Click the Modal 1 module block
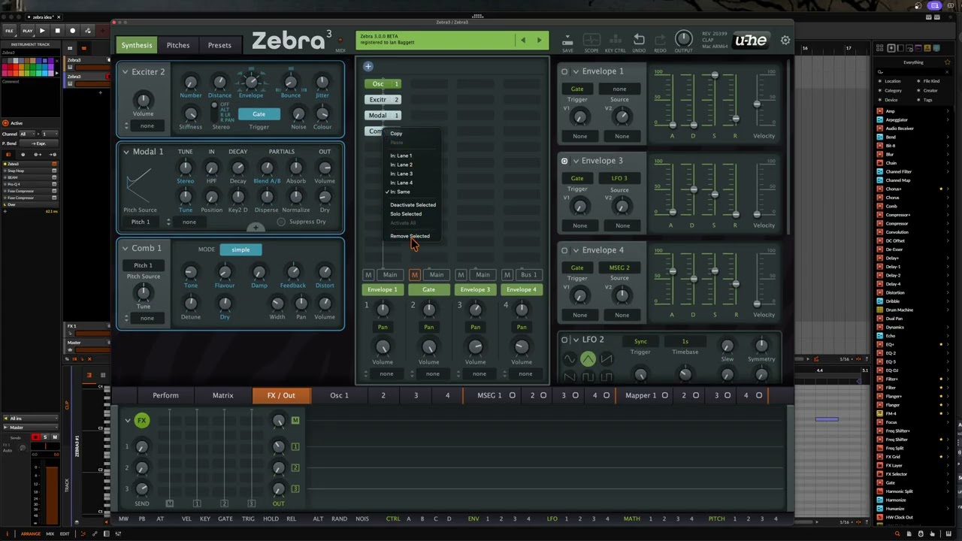This screenshot has width=962, height=541. pyautogui.click(x=383, y=115)
